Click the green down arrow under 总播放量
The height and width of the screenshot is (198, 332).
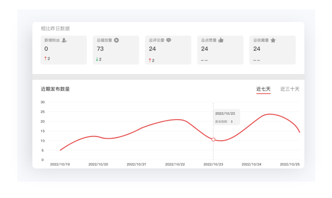click(97, 59)
